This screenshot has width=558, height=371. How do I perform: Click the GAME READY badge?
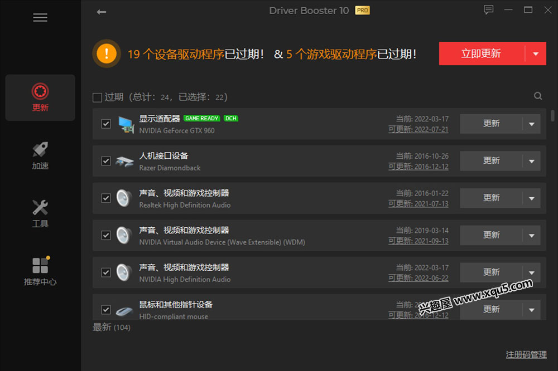pyautogui.click(x=202, y=118)
